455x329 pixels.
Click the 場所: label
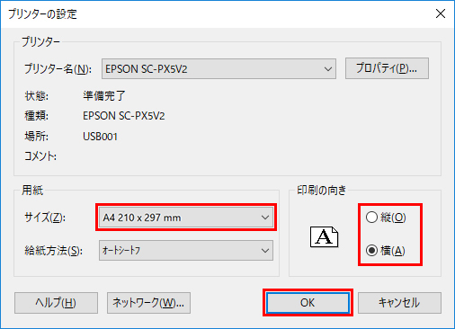click(x=36, y=137)
